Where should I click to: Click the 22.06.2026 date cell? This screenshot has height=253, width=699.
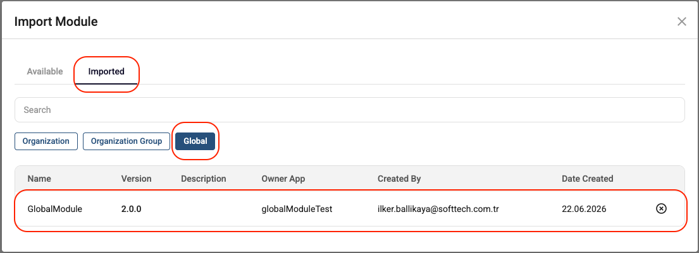(x=584, y=209)
